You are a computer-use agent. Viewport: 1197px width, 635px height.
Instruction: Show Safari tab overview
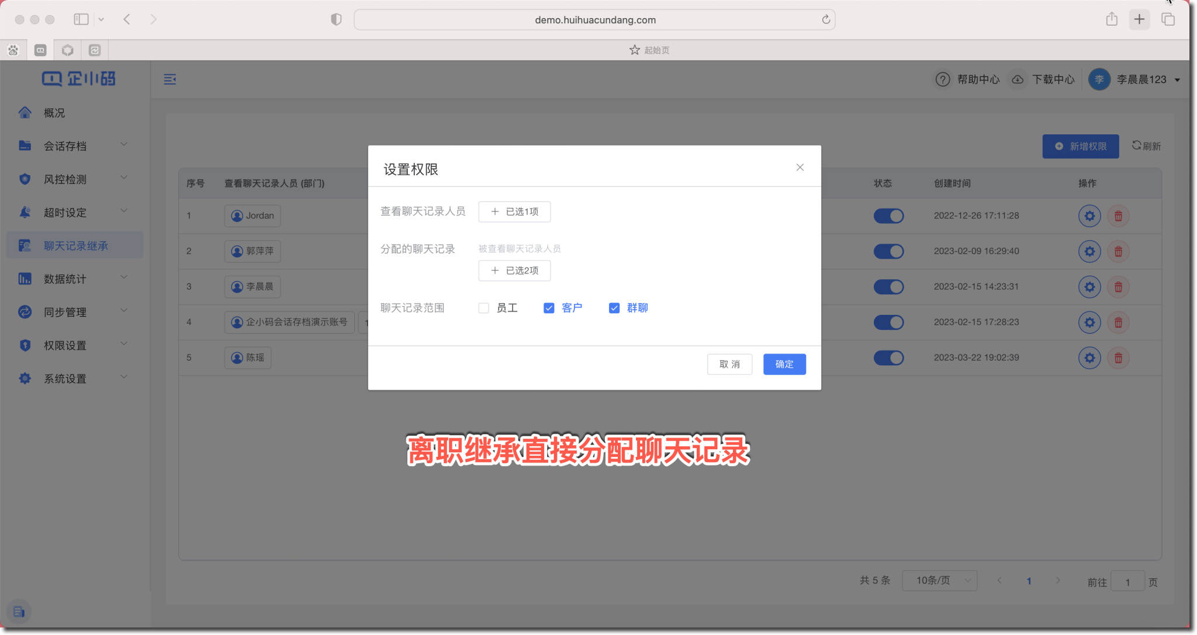(1168, 19)
